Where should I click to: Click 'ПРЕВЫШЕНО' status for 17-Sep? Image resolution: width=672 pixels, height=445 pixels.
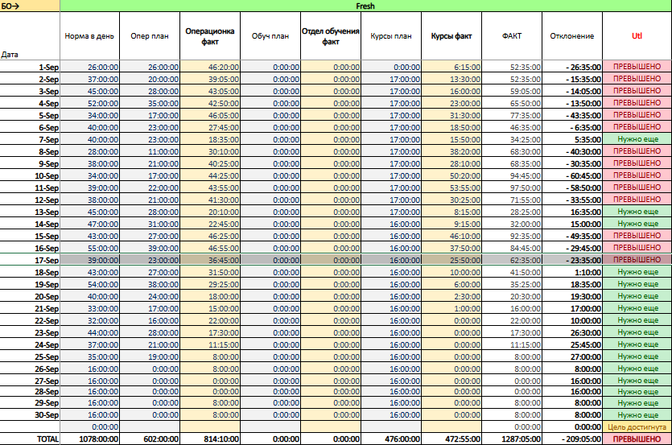click(x=637, y=260)
